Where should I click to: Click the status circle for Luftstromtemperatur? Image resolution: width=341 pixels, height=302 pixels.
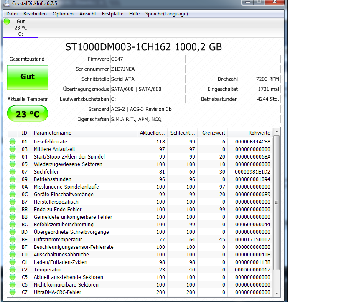click(13, 239)
